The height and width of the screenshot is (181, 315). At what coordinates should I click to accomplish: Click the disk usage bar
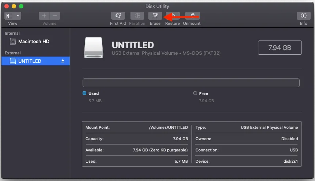tap(191, 83)
